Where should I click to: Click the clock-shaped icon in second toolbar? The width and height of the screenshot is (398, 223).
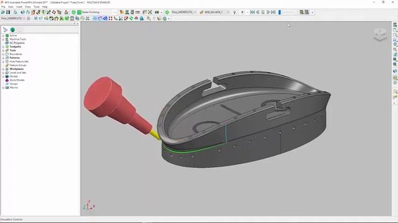coord(83,19)
